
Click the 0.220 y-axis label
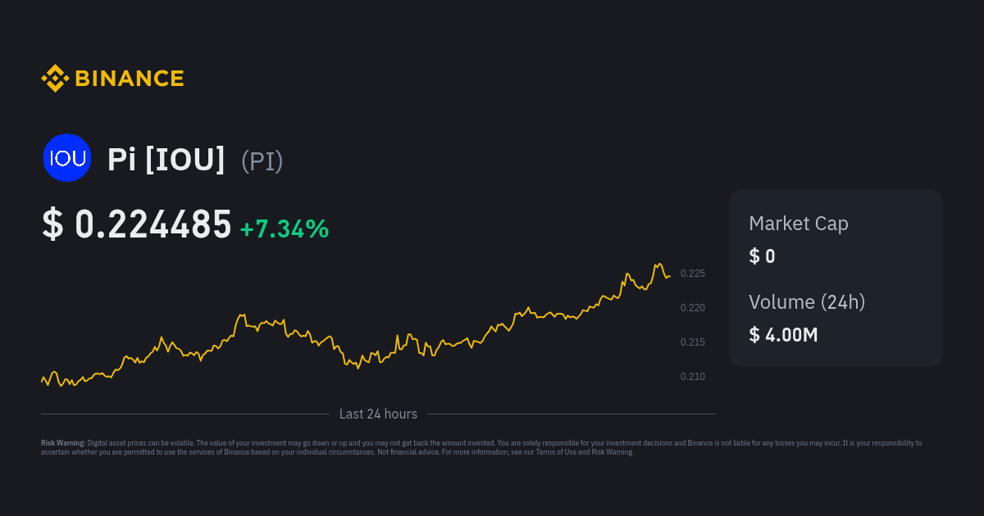pos(692,308)
